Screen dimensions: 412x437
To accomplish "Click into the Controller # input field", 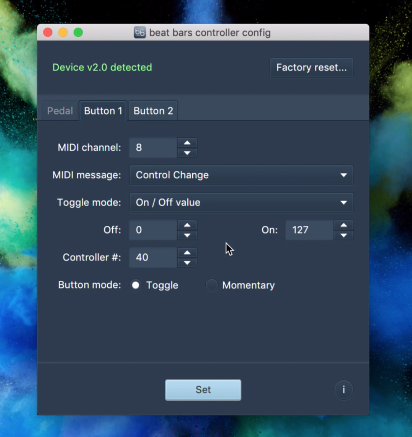I will pos(153,257).
